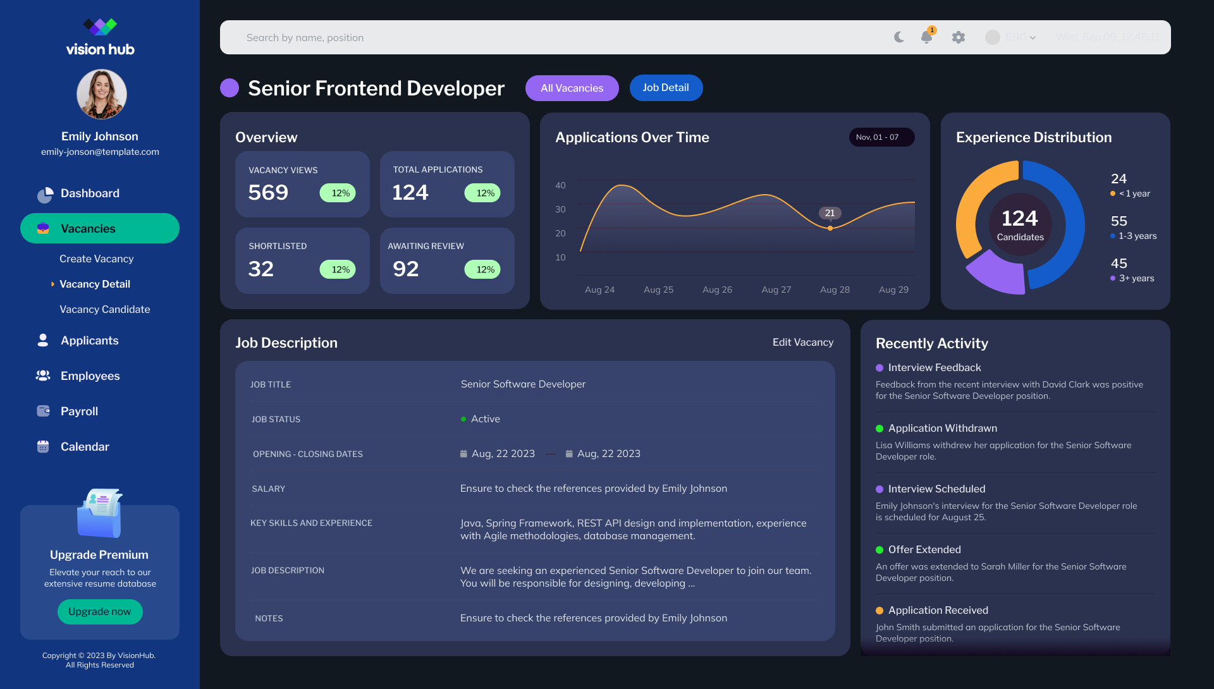The height and width of the screenshot is (689, 1214).
Task: Click the Upgrade now button
Action: pos(100,611)
